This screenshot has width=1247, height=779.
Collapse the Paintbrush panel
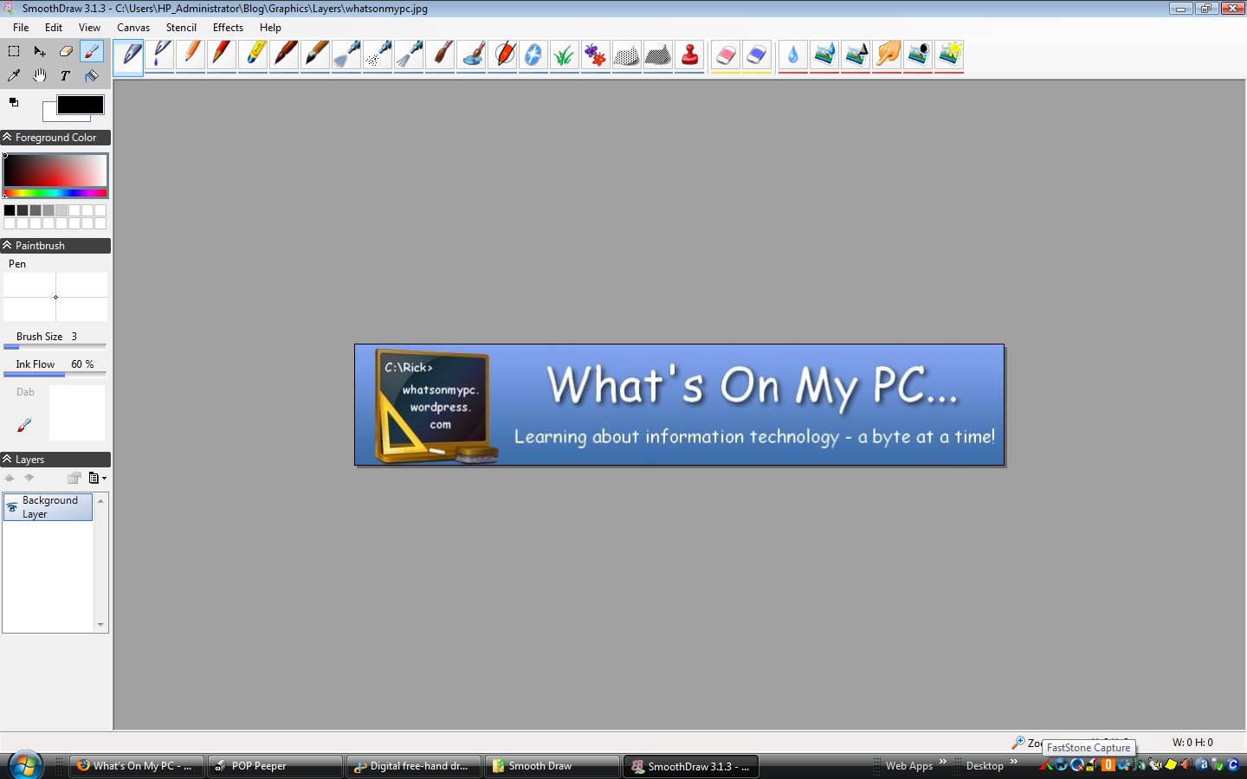tap(7, 246)
